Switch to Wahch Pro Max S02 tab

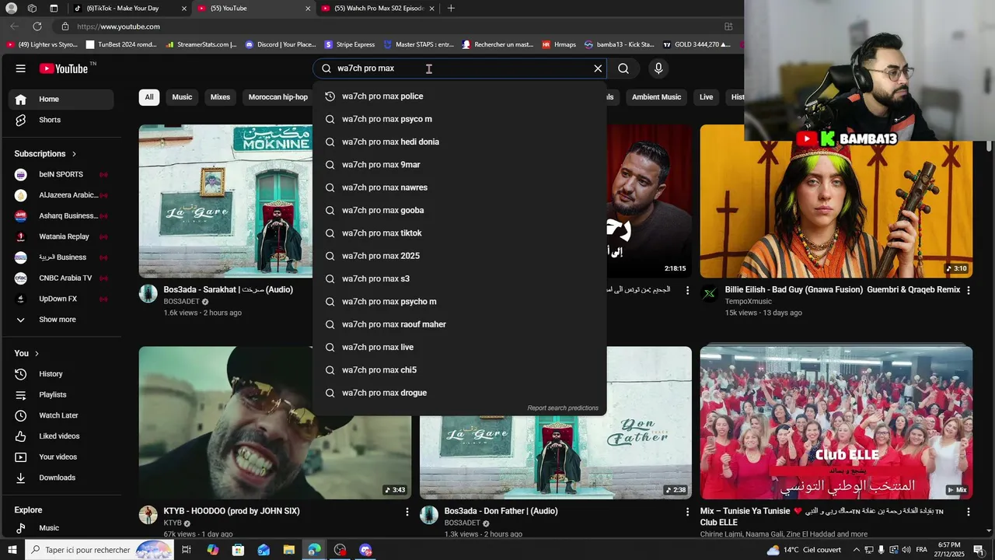coord(379,9)
